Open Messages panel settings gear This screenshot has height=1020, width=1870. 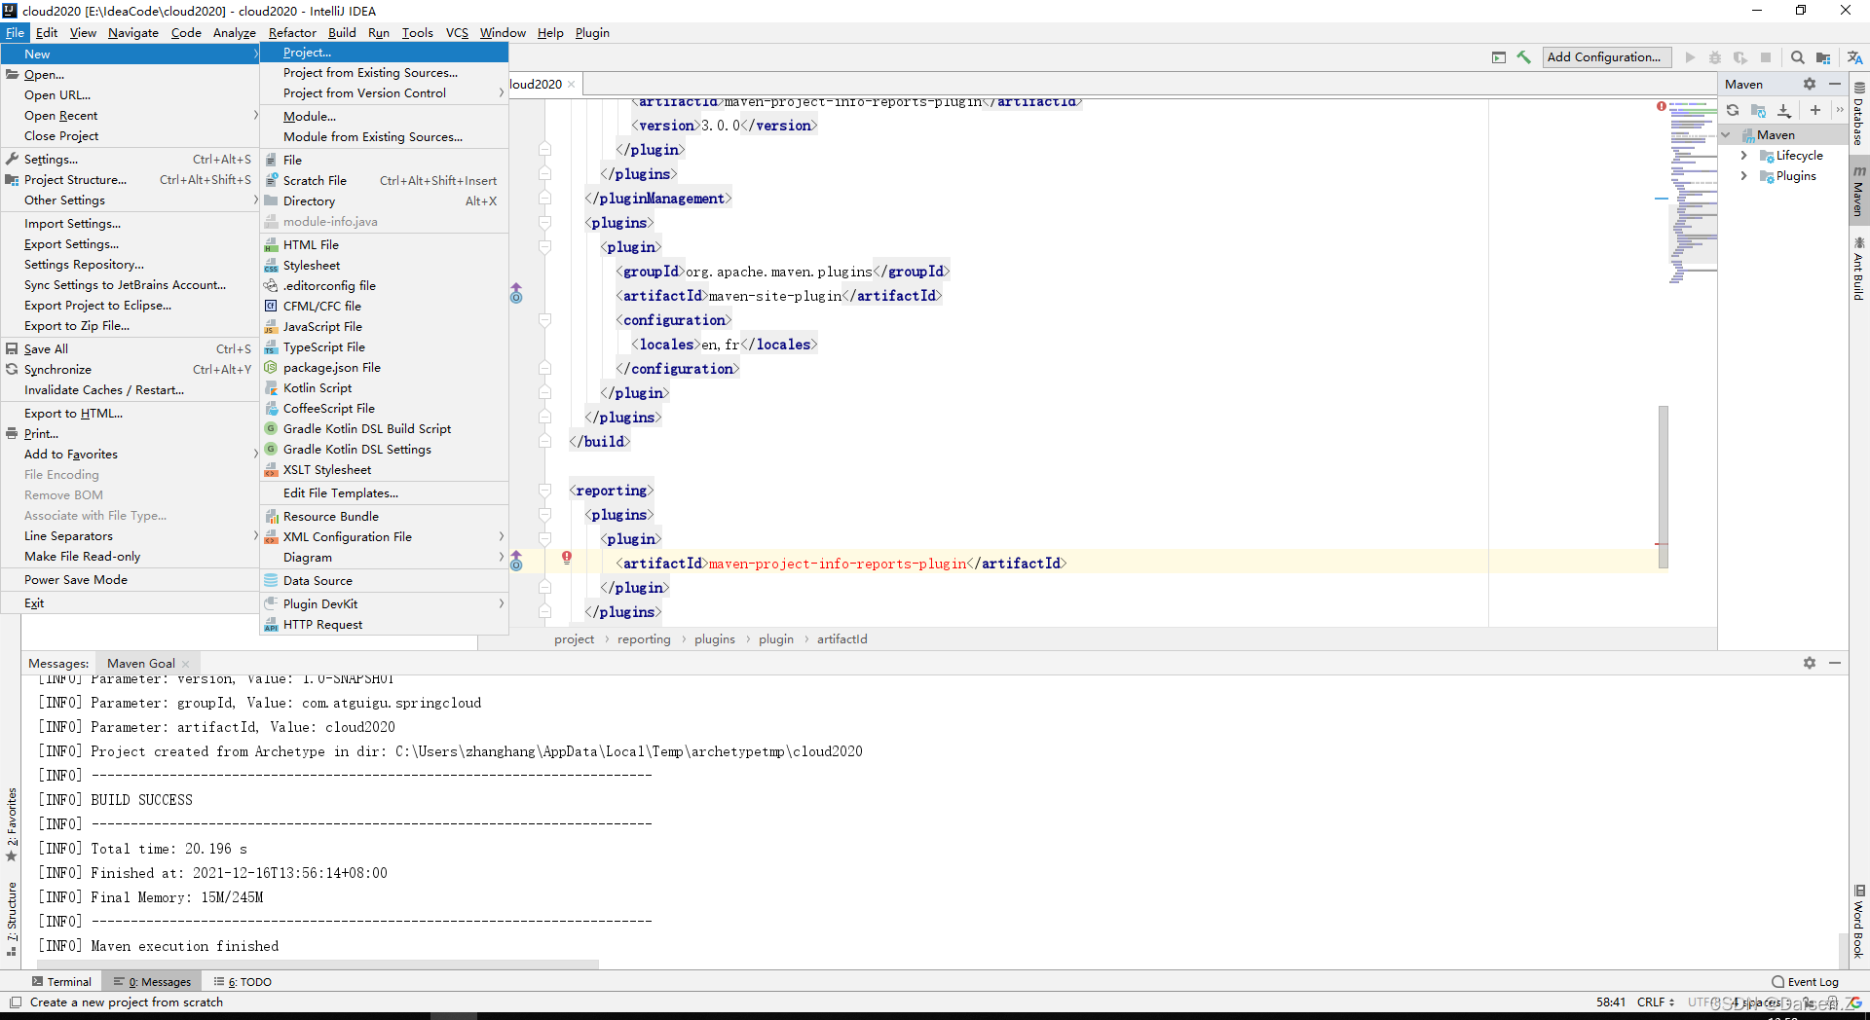click(1810, 663)
